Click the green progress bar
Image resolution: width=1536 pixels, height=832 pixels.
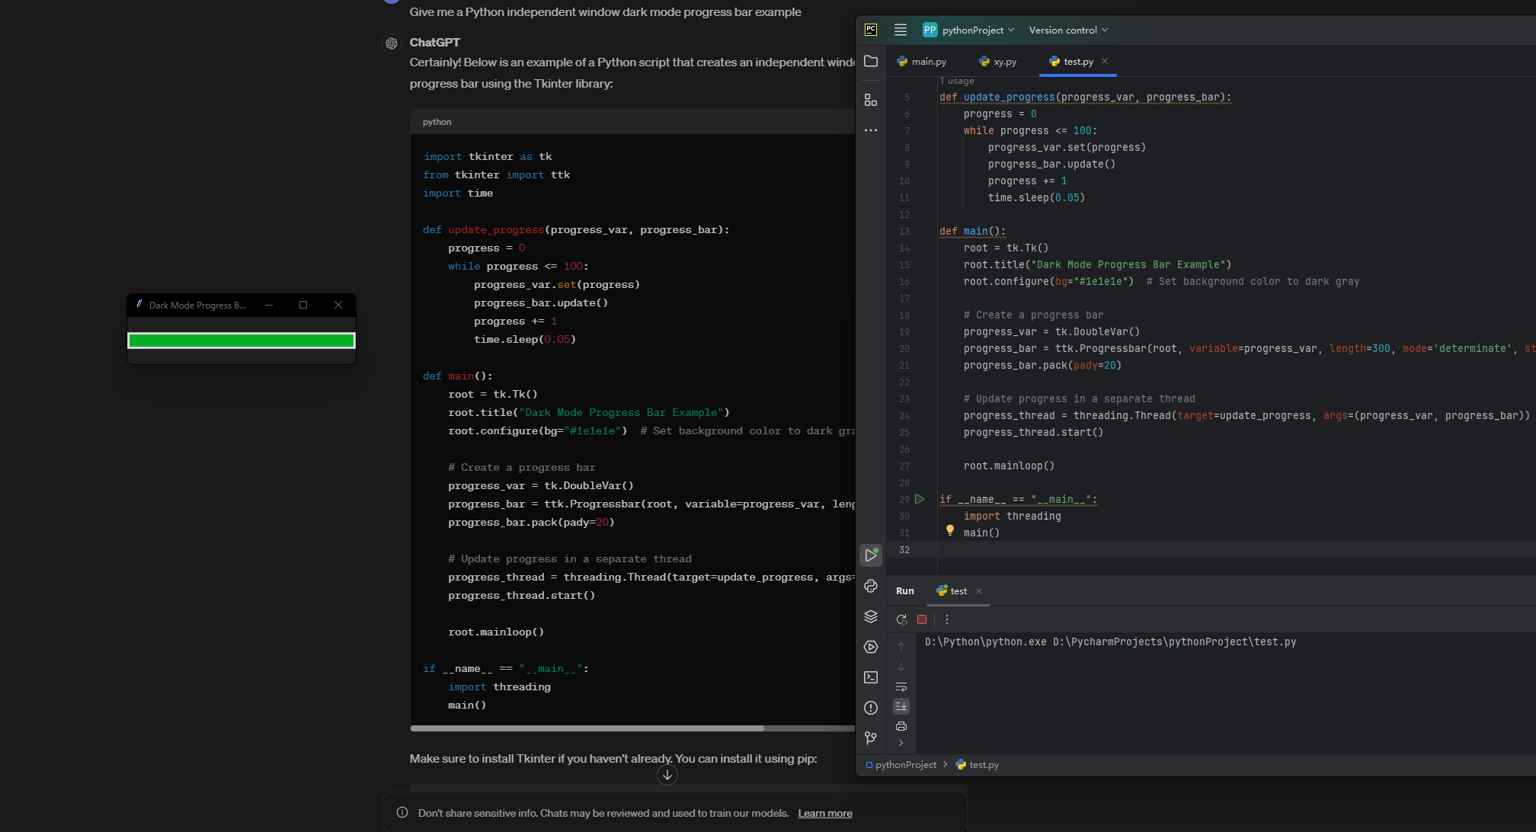(241, 341)
